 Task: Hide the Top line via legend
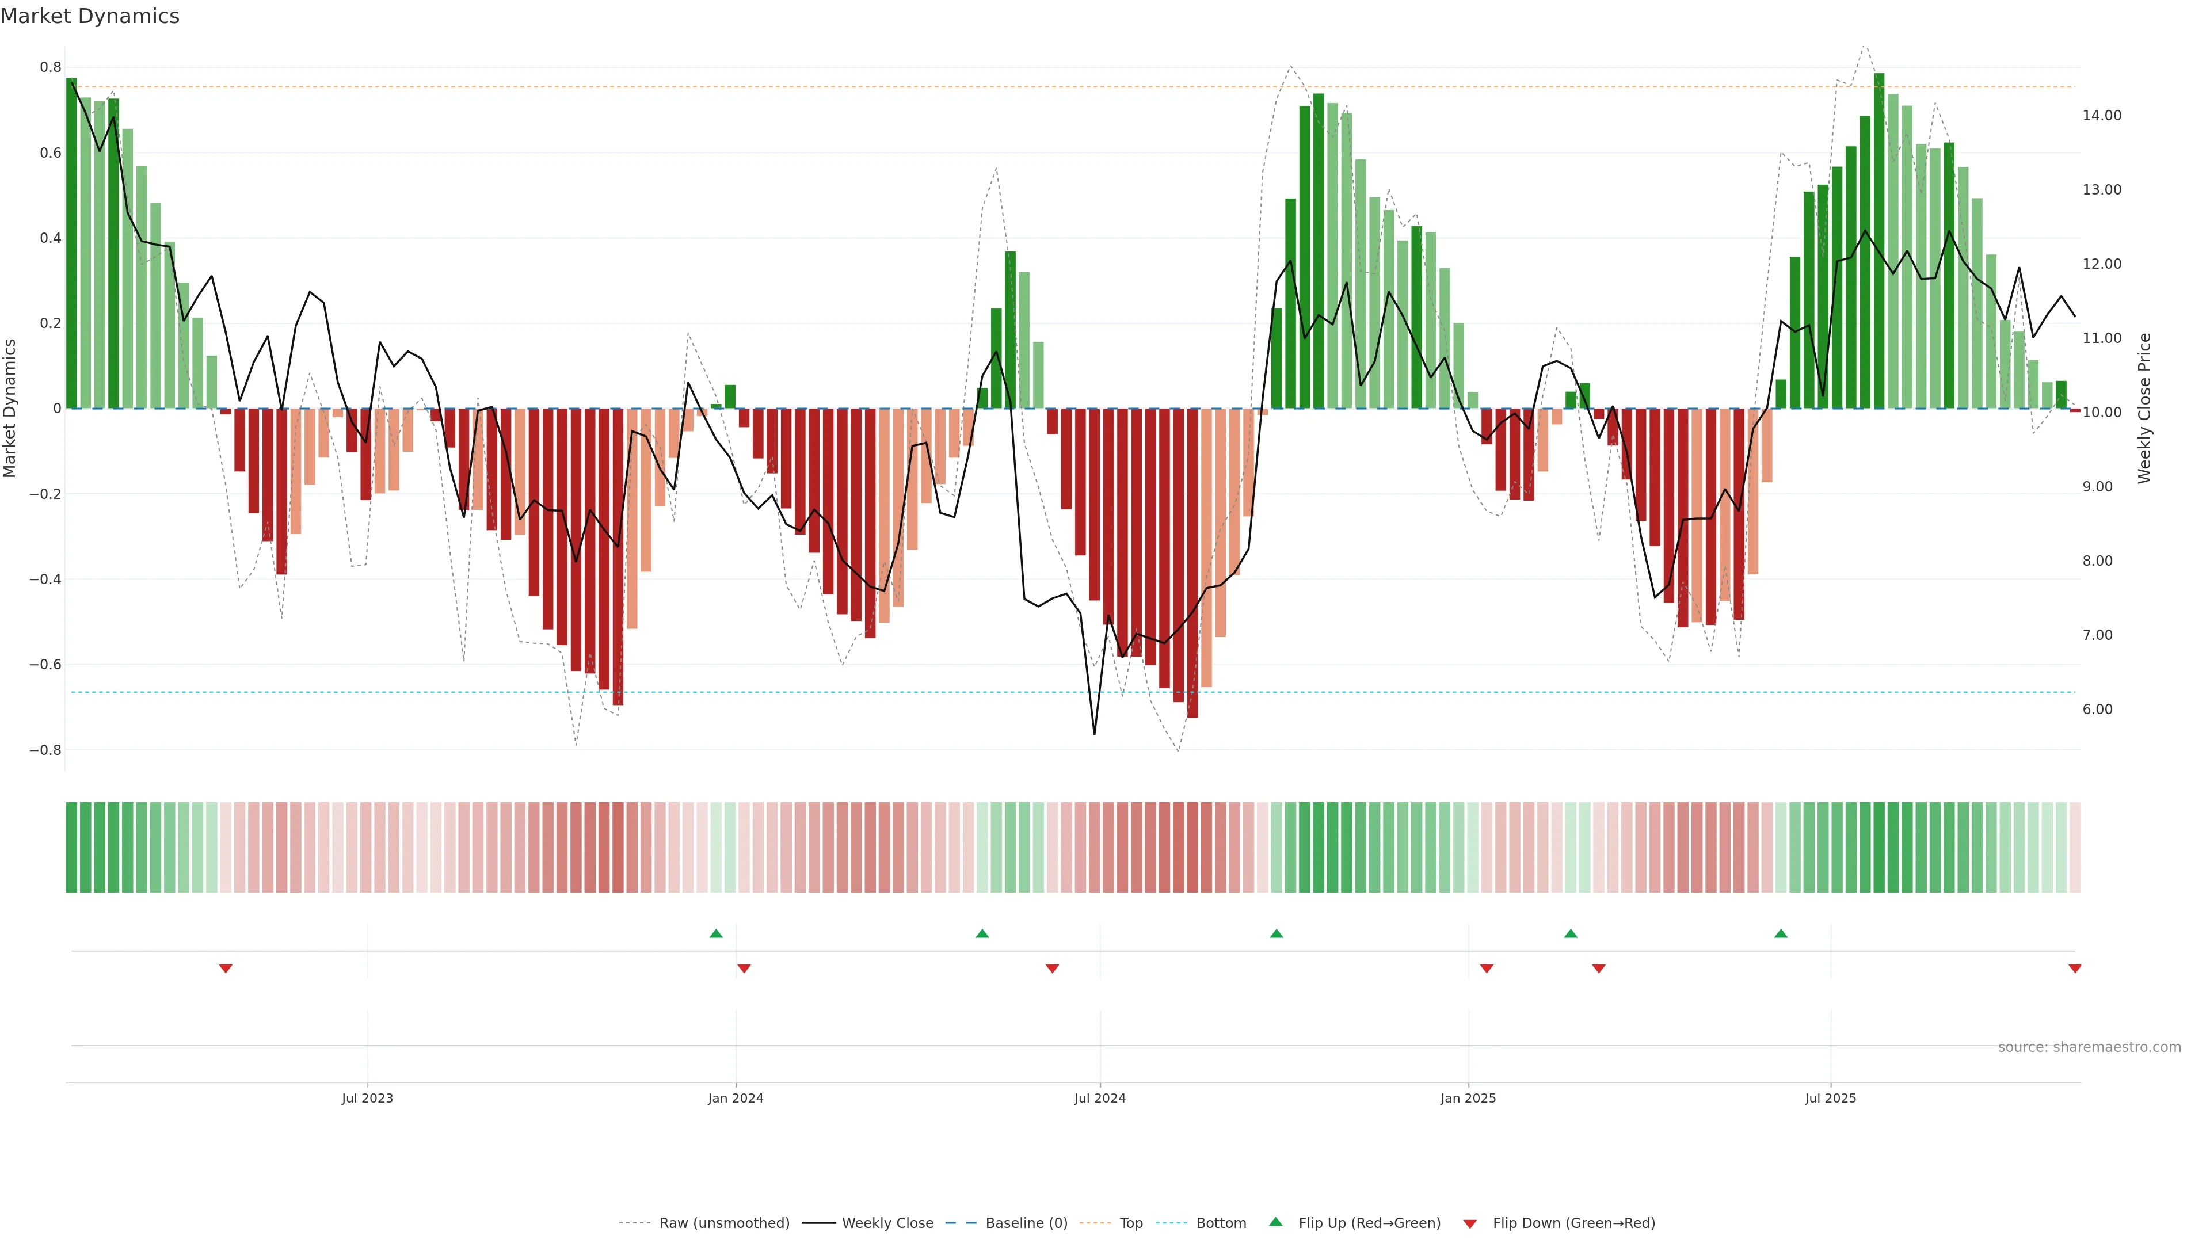pyautogui.click(x=1131, y=1223)
